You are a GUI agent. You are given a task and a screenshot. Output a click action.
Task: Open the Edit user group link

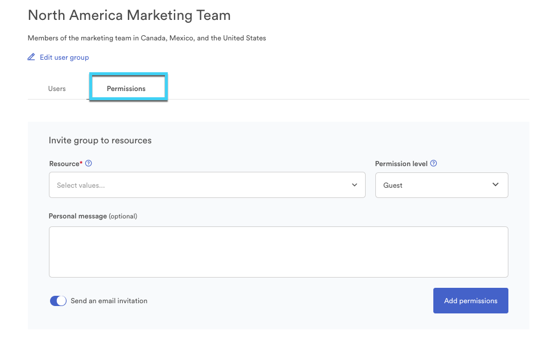(x=64, y=57)
